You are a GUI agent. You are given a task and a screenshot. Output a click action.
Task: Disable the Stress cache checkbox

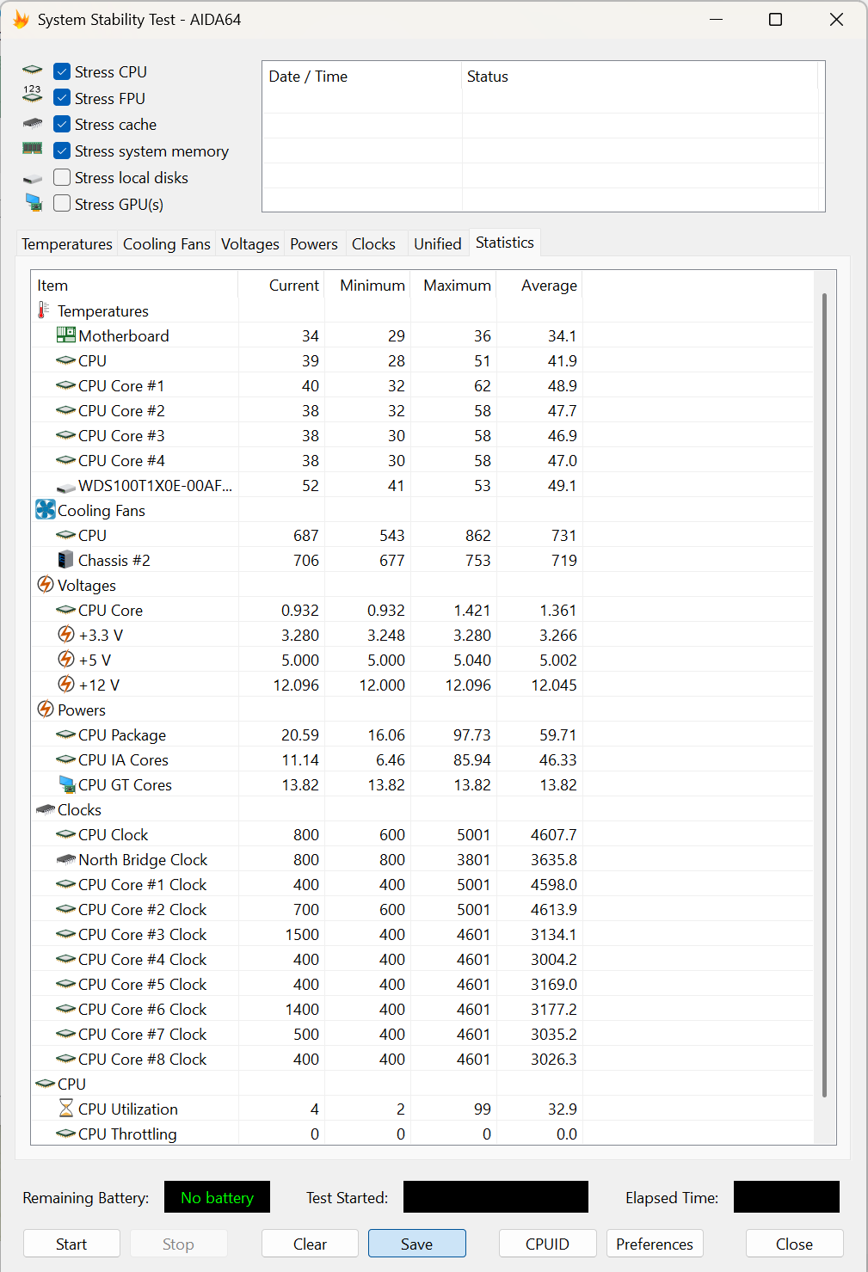point(62,124)
